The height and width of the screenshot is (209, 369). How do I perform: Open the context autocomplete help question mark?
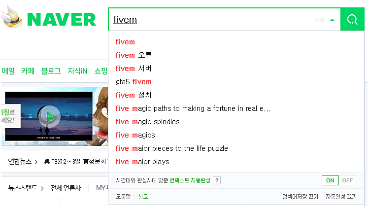pyautogui.click(x=217, y=180)
